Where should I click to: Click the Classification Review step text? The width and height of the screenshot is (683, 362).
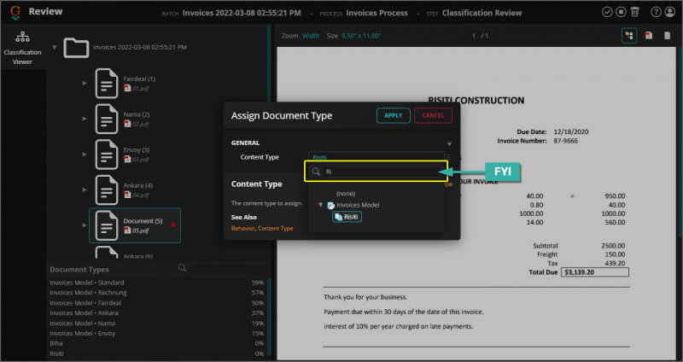482,13
